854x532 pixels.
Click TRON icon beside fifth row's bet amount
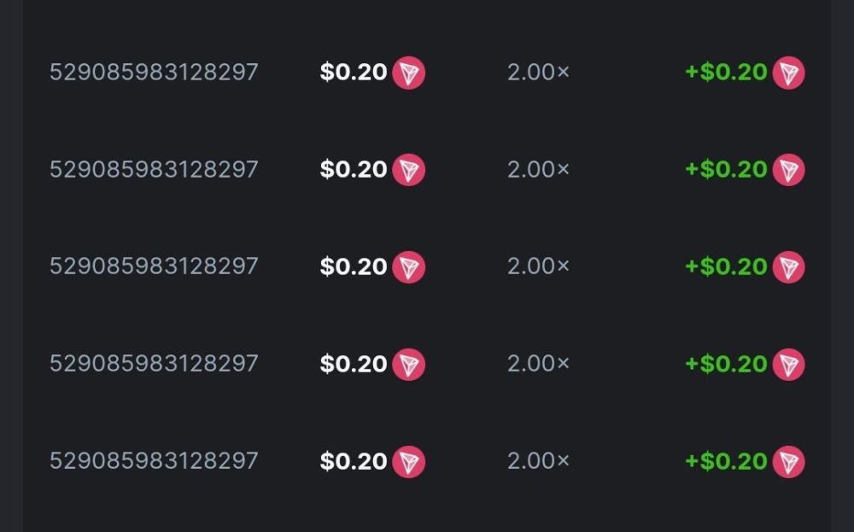408,462
